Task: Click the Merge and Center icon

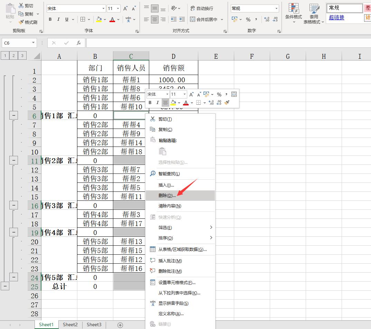Action: click(193, 19)
